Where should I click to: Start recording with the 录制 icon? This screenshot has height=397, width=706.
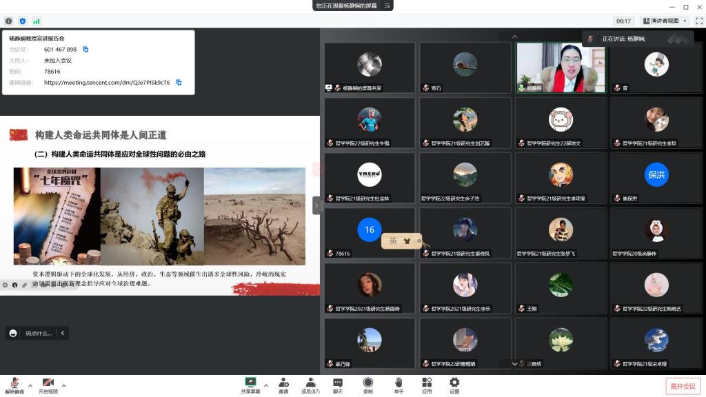[x=368, y=385]
